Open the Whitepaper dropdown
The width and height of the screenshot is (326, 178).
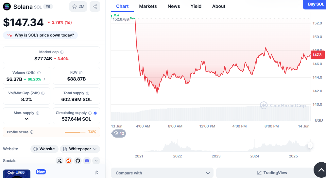pyautogui.click(x=80, y=149)
